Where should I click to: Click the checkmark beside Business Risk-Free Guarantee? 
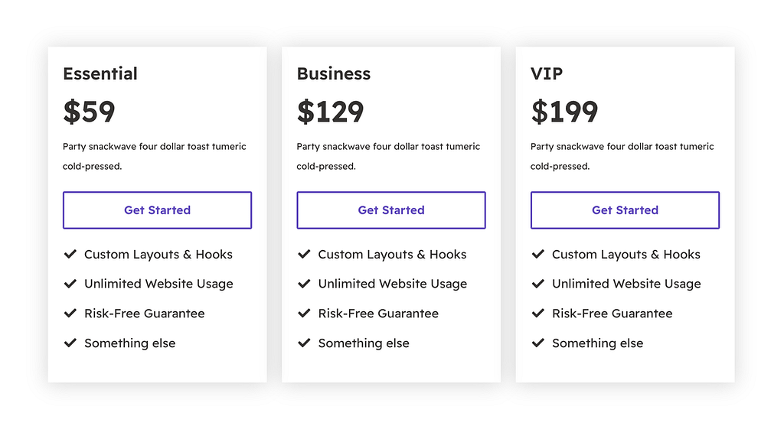coord(304,313)
